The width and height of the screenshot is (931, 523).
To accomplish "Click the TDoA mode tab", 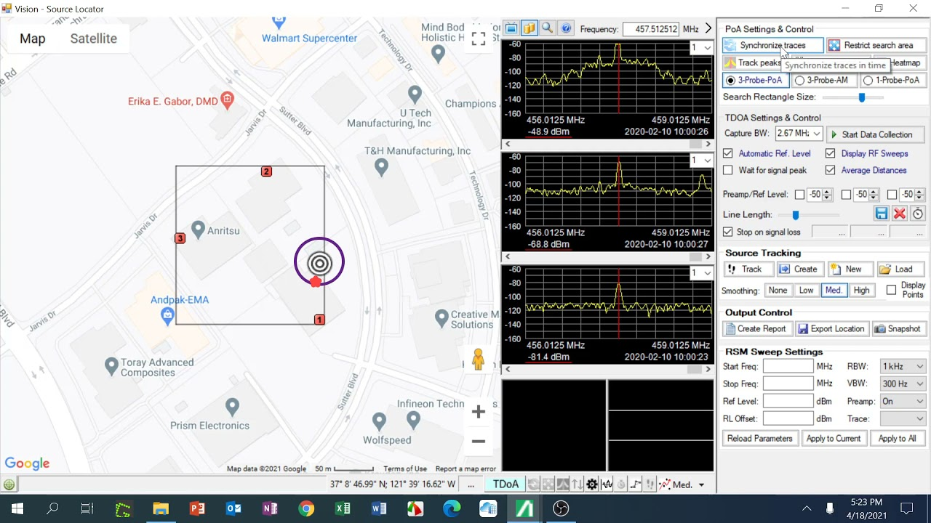I will point(506,485).
